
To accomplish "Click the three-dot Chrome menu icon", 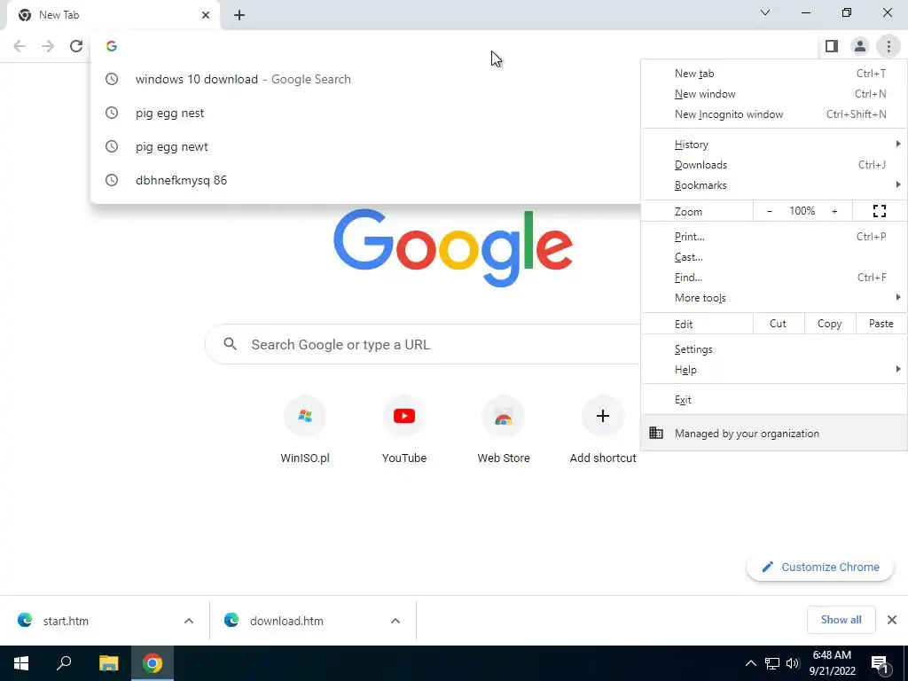I will [888, 46].
